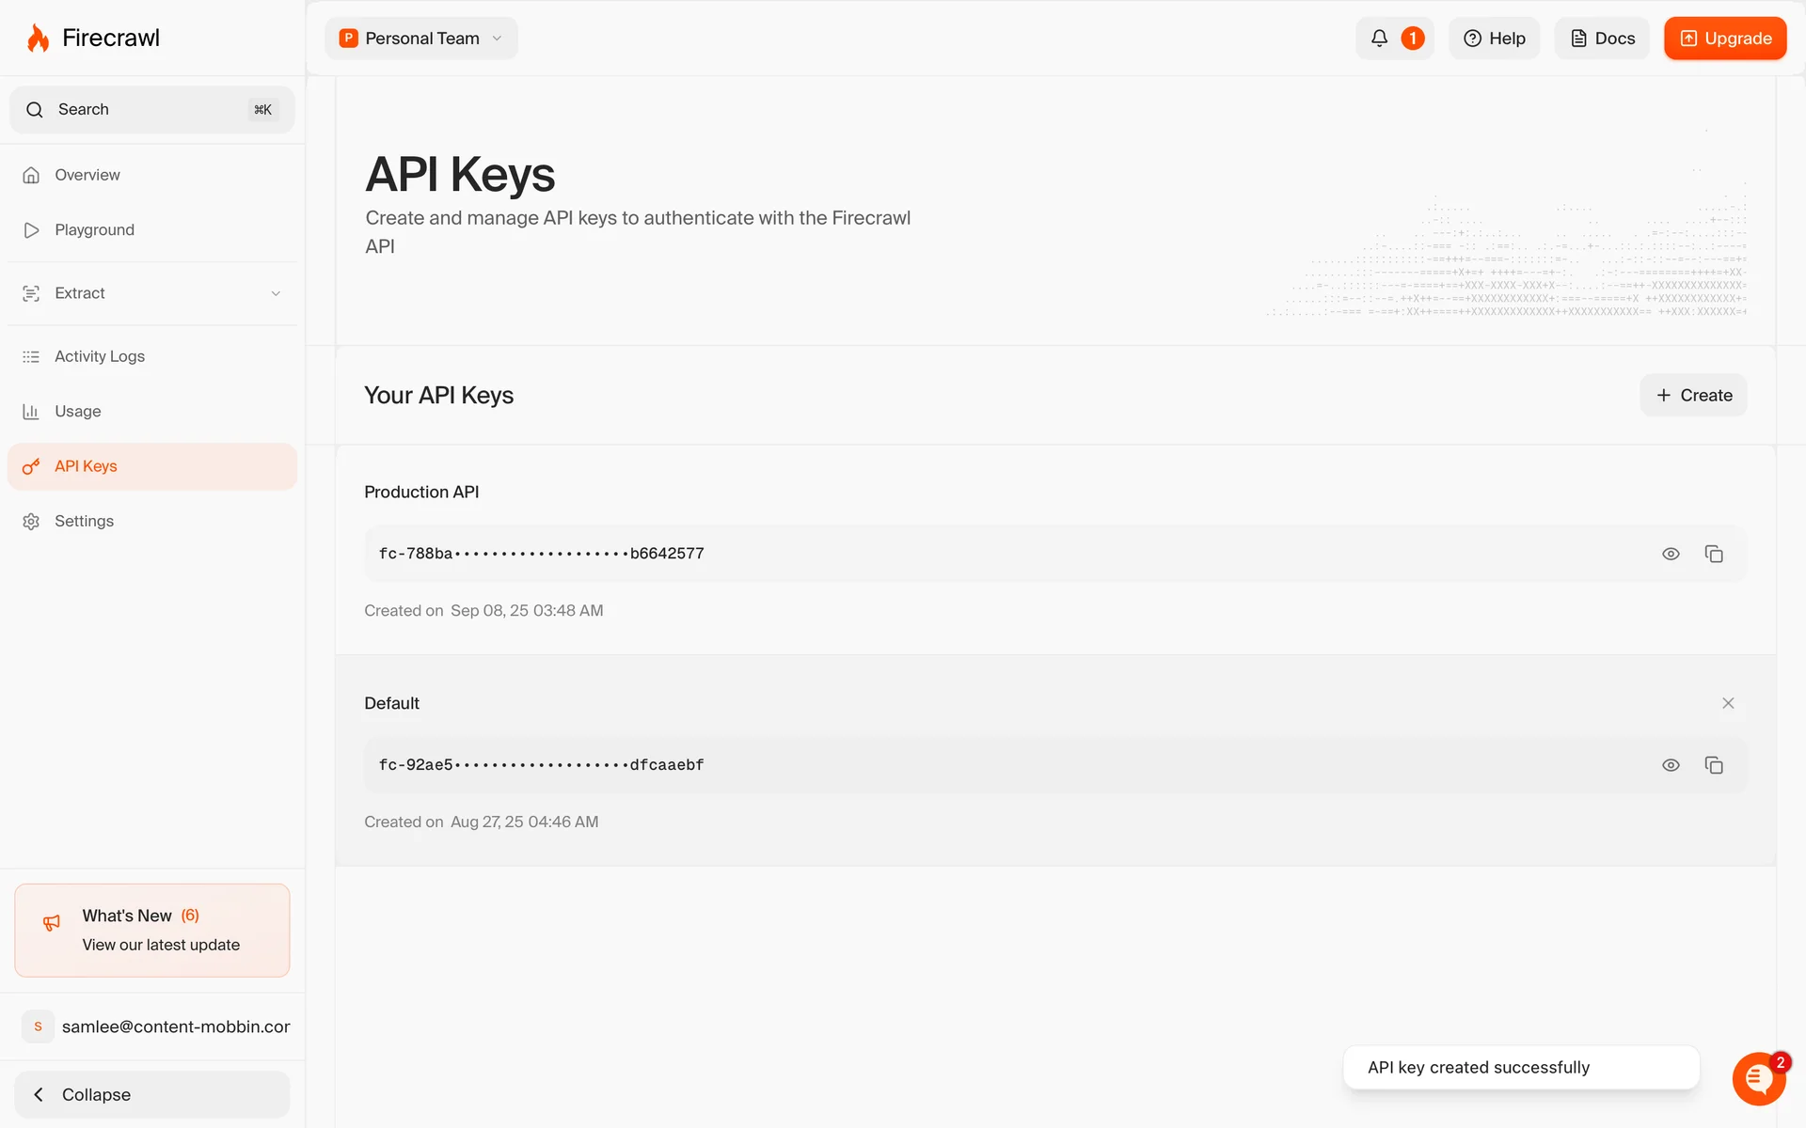
Task: Delete the Default key with X
Action: pos(1728,703)
